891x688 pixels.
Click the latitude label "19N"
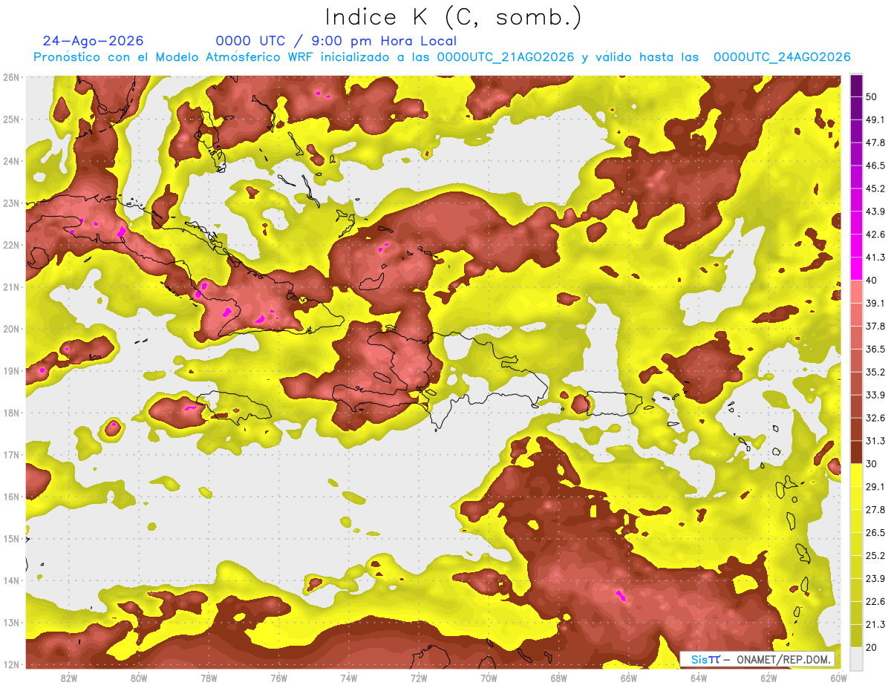(x=11, y=370)
